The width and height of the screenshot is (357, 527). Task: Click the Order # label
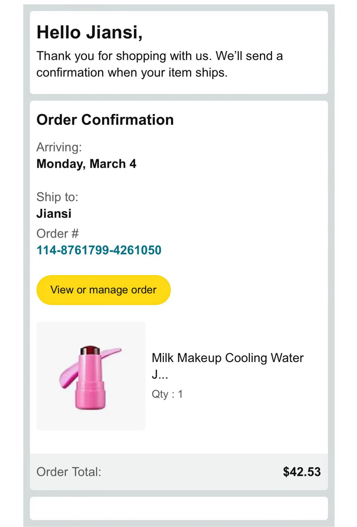pyautogui.click(x=58, y=234)
